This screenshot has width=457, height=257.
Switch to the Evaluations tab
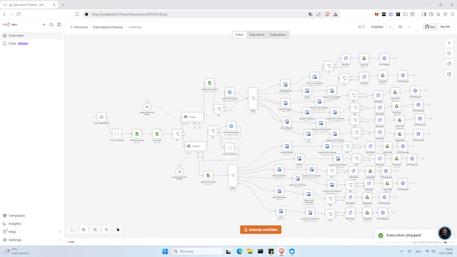coord(278,35)
